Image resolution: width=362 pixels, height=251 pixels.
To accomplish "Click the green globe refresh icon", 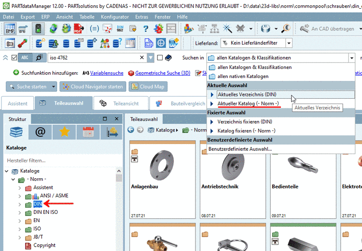I will 54,29.
